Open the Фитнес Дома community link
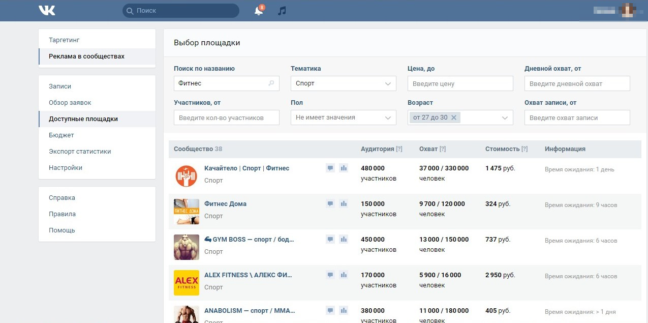The height and width of the screenshot is (323, 648). pyautogui.click(x=225, y=203)
